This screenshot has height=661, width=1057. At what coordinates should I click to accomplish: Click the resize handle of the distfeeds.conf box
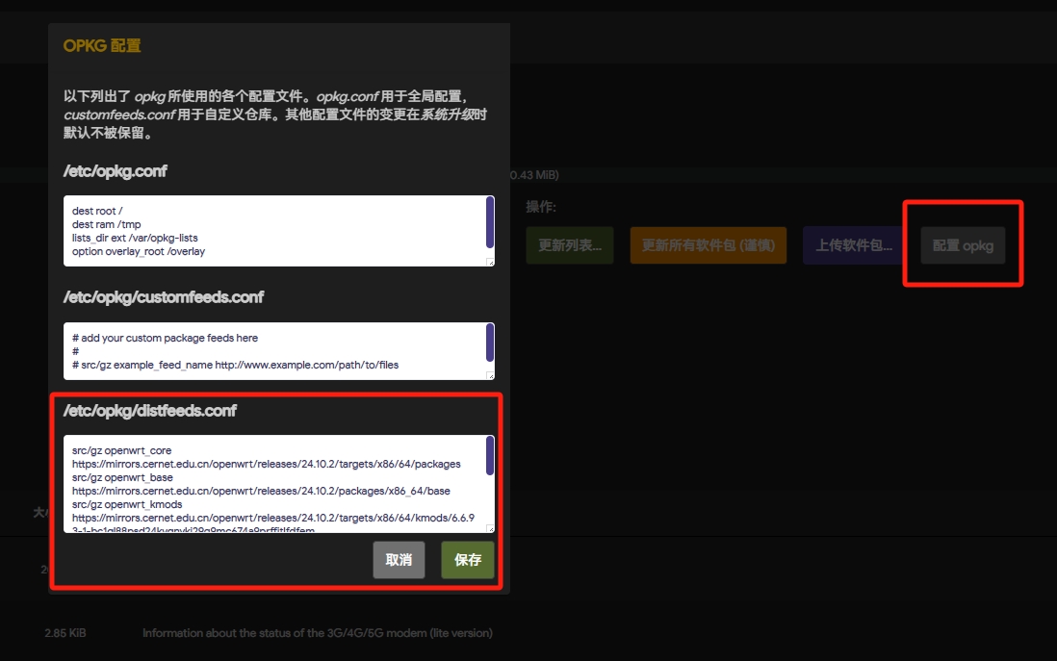490,528
